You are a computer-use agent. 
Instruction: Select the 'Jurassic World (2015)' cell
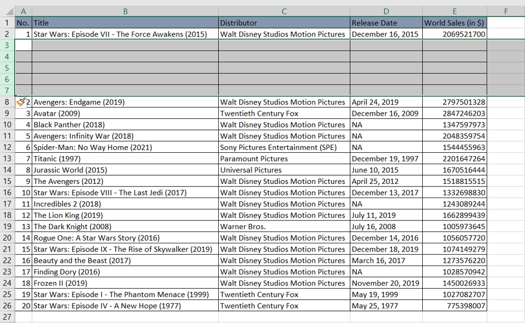click(125, 170)
